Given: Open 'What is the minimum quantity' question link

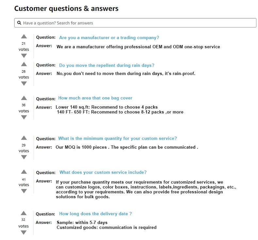Looking at the screenshot, I should tap(118, 139).
